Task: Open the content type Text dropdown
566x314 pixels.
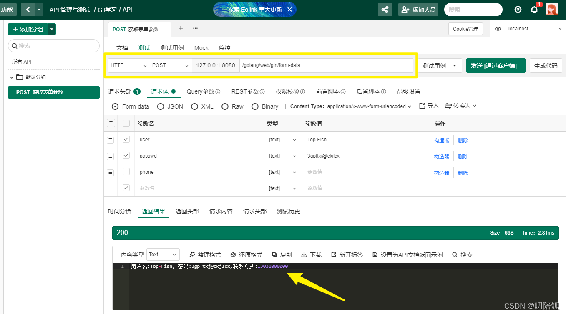Action: pos(163,255)
